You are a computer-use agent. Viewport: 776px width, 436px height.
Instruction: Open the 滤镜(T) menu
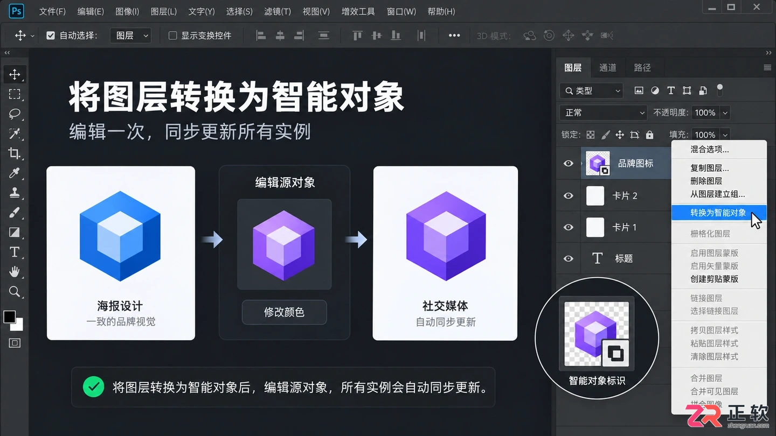tap(278, 11)
